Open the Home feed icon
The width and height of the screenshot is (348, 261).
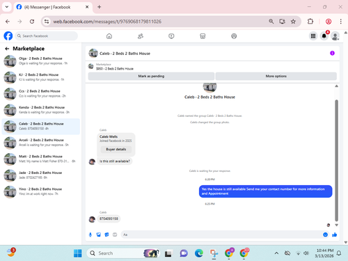click(x=109, y=36)
